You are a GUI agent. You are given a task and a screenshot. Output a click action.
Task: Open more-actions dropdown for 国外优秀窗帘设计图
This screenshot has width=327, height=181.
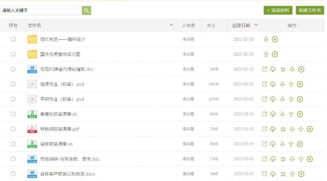[275, 54]
